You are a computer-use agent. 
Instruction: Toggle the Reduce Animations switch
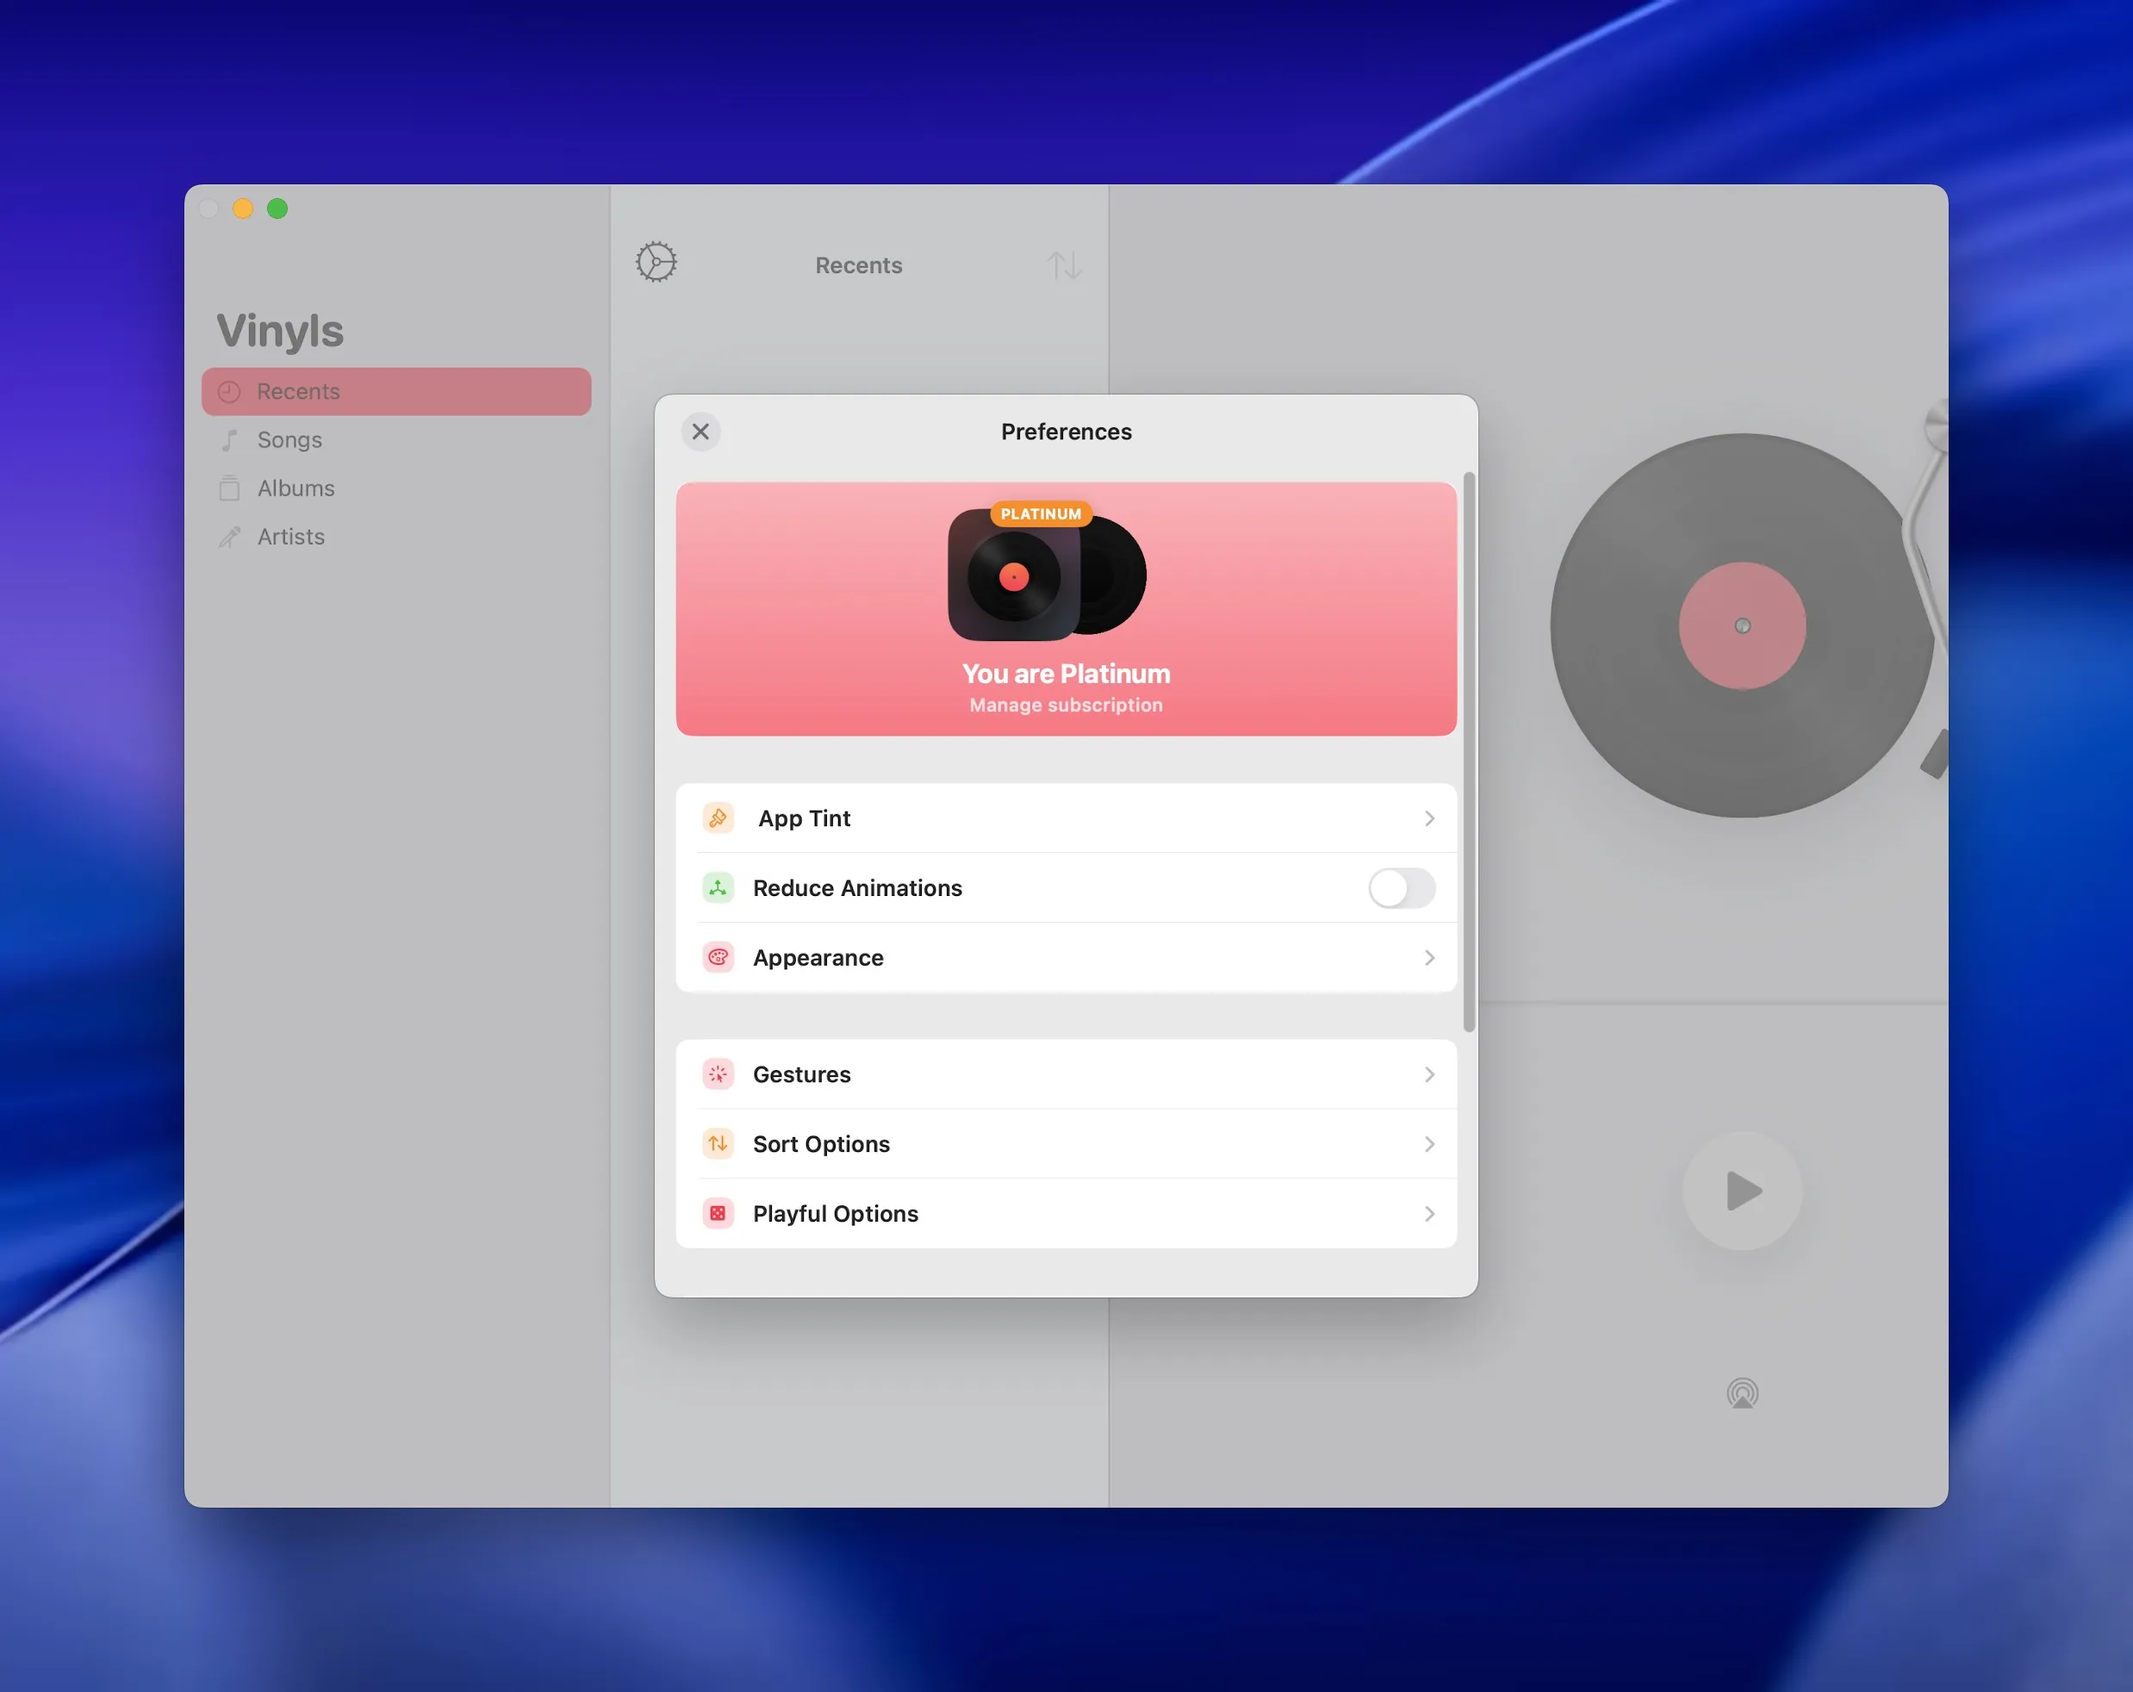[x=1401, y=887]
